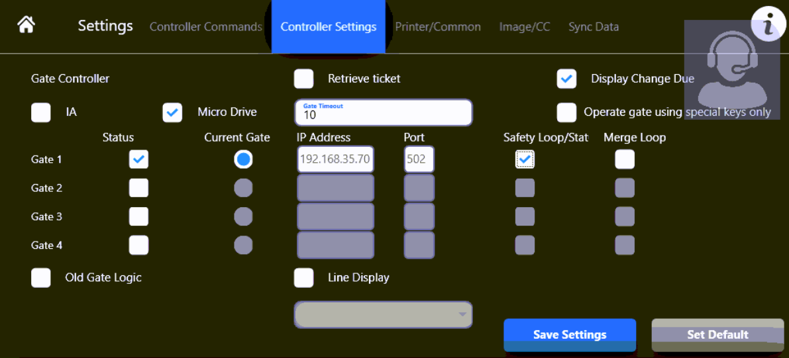Click the Settings heading text
Image resolution: width=789 pixels, height=358 pixels.
[105, 26]
